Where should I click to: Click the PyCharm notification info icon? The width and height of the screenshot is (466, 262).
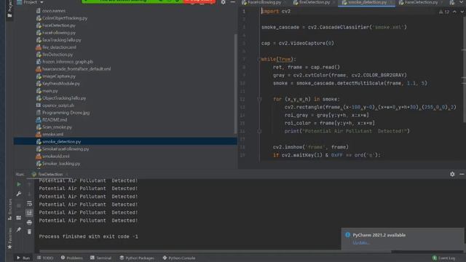(347, 235)
